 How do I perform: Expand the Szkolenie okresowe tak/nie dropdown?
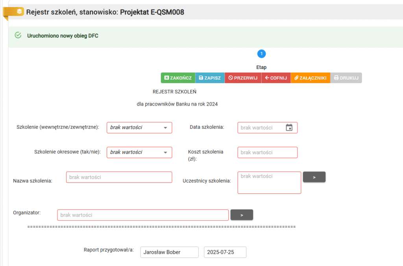coord(139,152)
